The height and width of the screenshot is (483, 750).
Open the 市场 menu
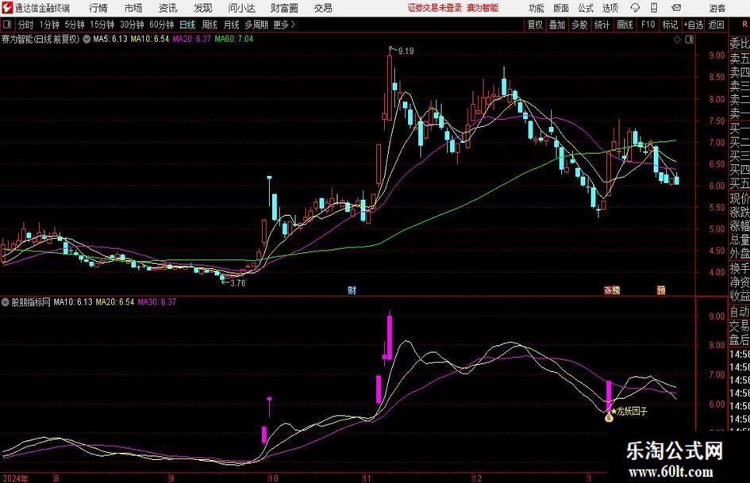133,8
